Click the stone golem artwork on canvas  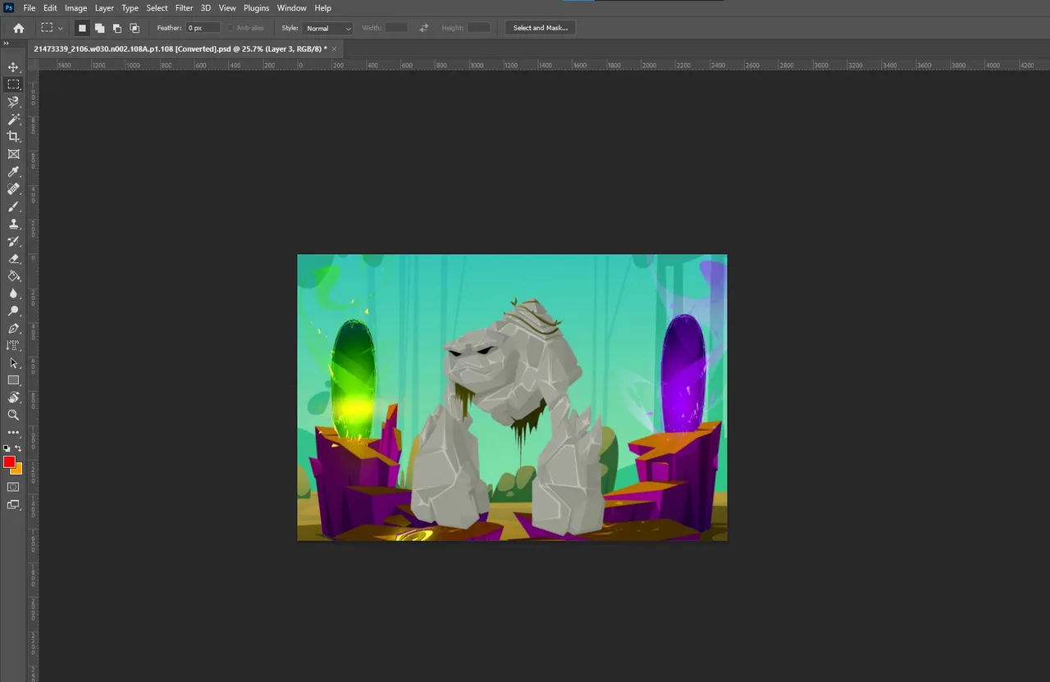click(x=509, y=418)
